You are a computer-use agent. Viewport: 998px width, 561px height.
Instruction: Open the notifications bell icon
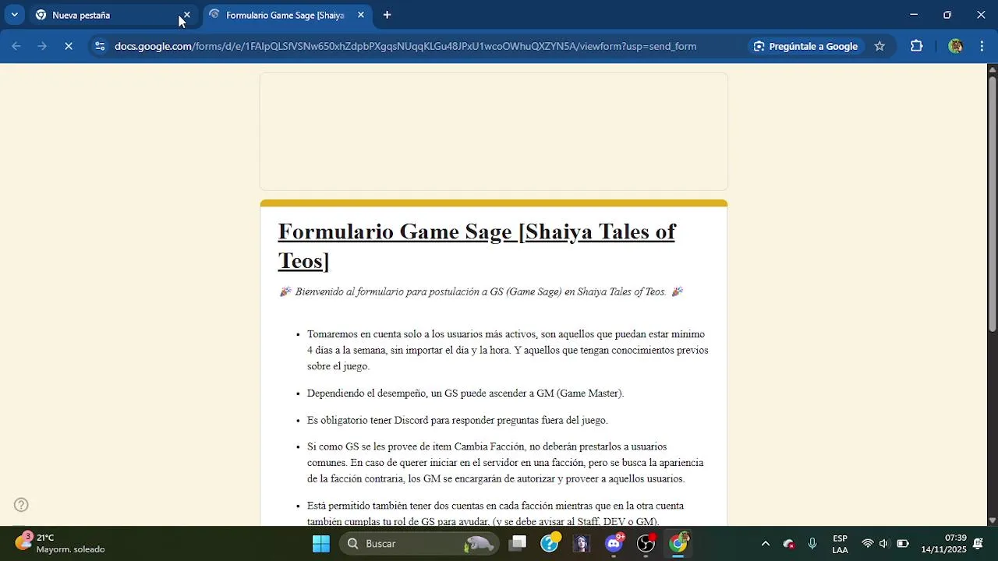[x=979, y=543]
